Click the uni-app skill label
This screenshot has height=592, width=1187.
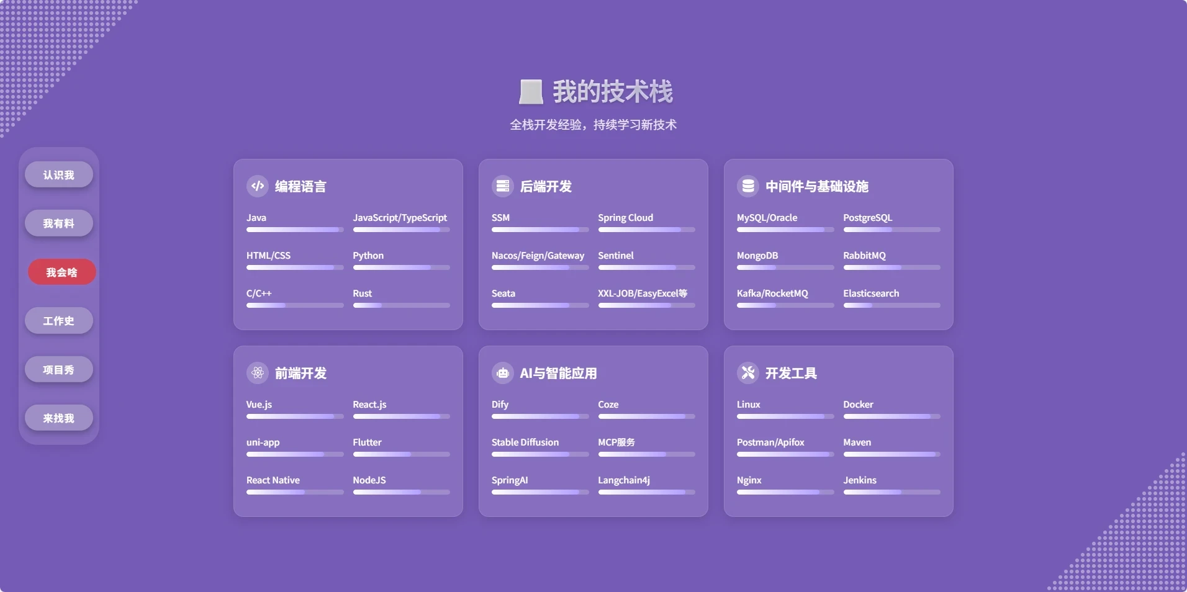[263, 442]
